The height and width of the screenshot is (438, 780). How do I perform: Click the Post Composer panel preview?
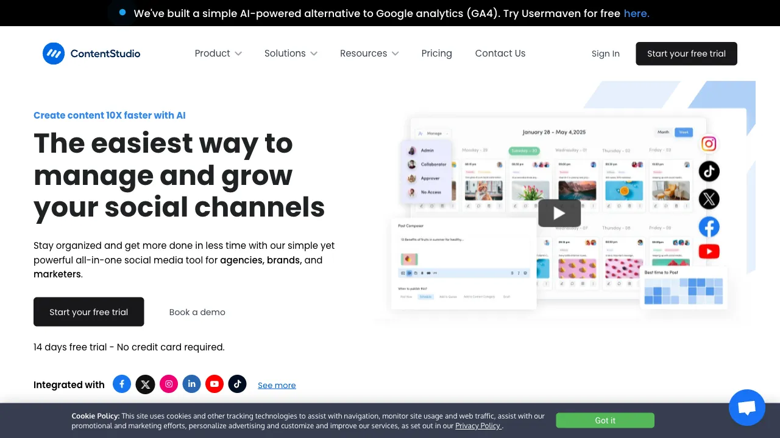point(464,263)
